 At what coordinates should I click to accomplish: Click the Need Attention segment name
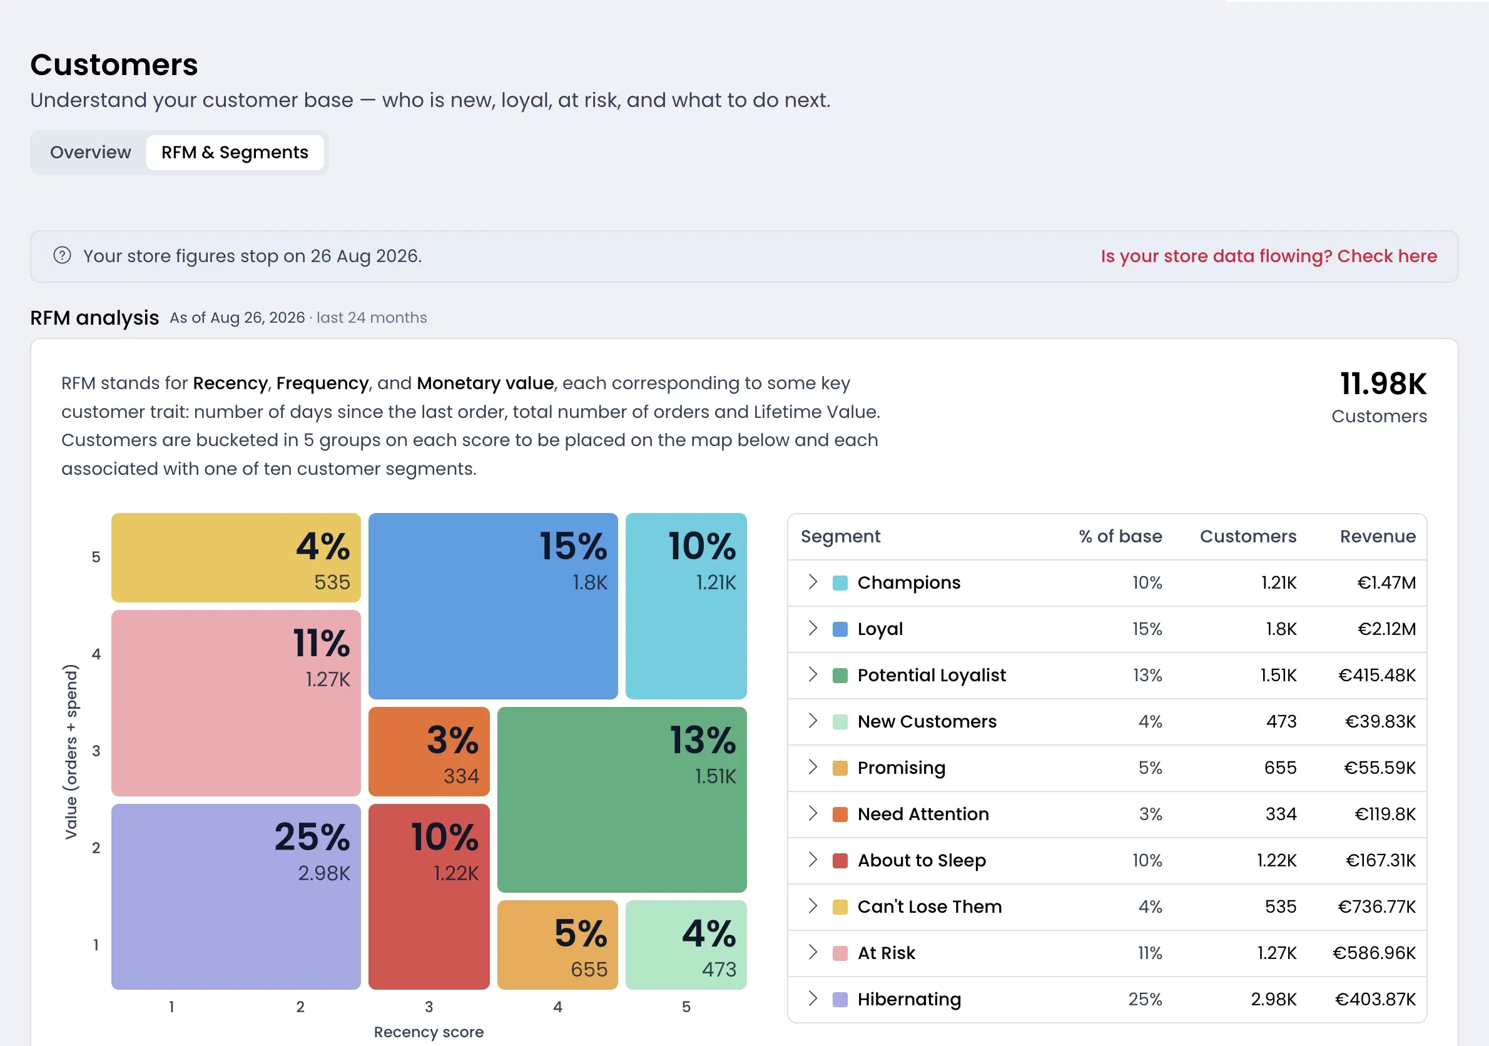click(x=923, y=814)
